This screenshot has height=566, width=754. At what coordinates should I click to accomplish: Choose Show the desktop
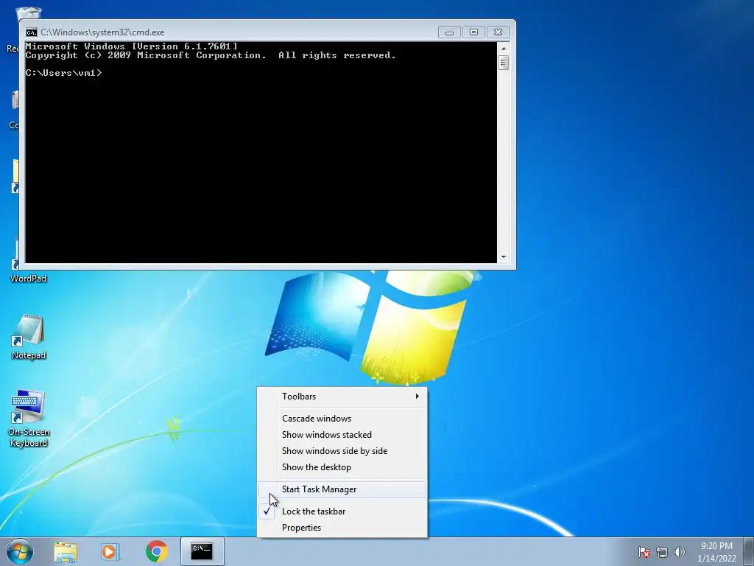(x=342, y=467)
